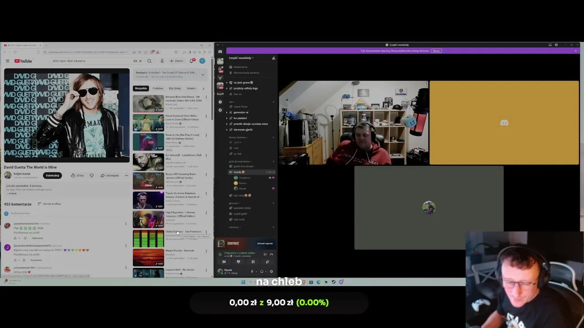Open Discord soundboard icon
Viewport: 584px width, 328px height.
[267, 261]
